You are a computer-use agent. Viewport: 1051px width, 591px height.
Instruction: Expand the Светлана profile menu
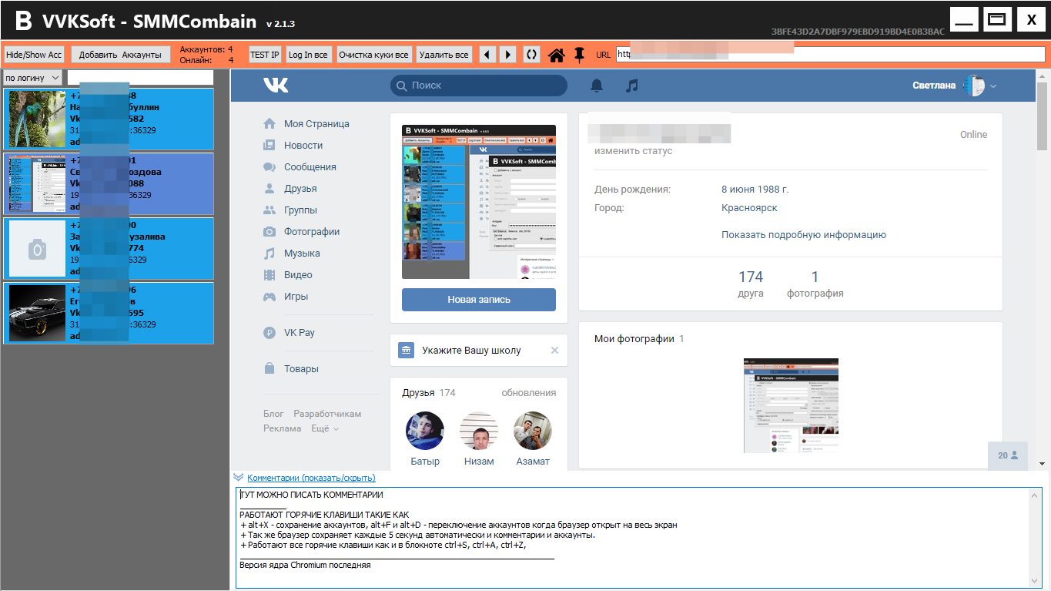(992, 86)
